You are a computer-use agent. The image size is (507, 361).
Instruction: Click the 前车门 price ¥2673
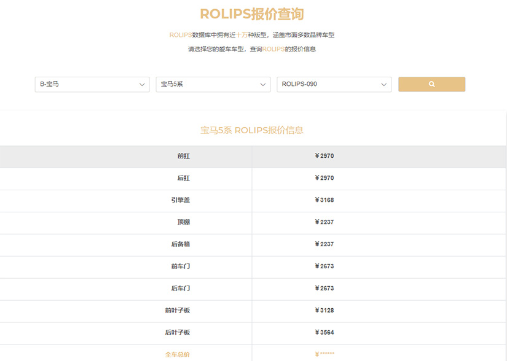point(324,266)
